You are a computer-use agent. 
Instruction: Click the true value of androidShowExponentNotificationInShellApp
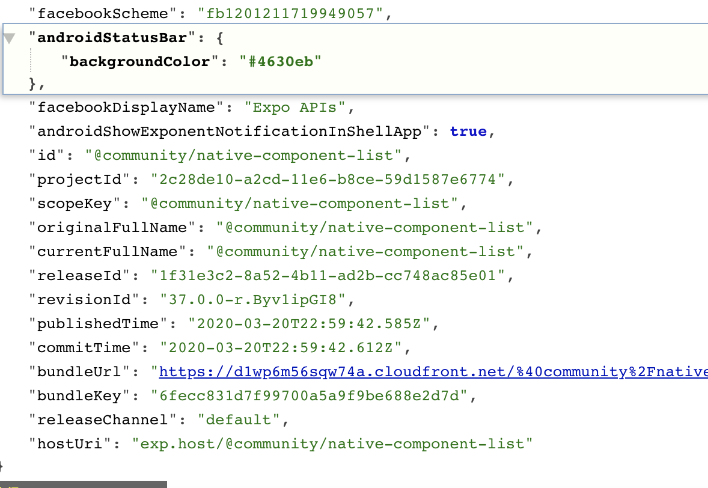[x=468, y=132]
